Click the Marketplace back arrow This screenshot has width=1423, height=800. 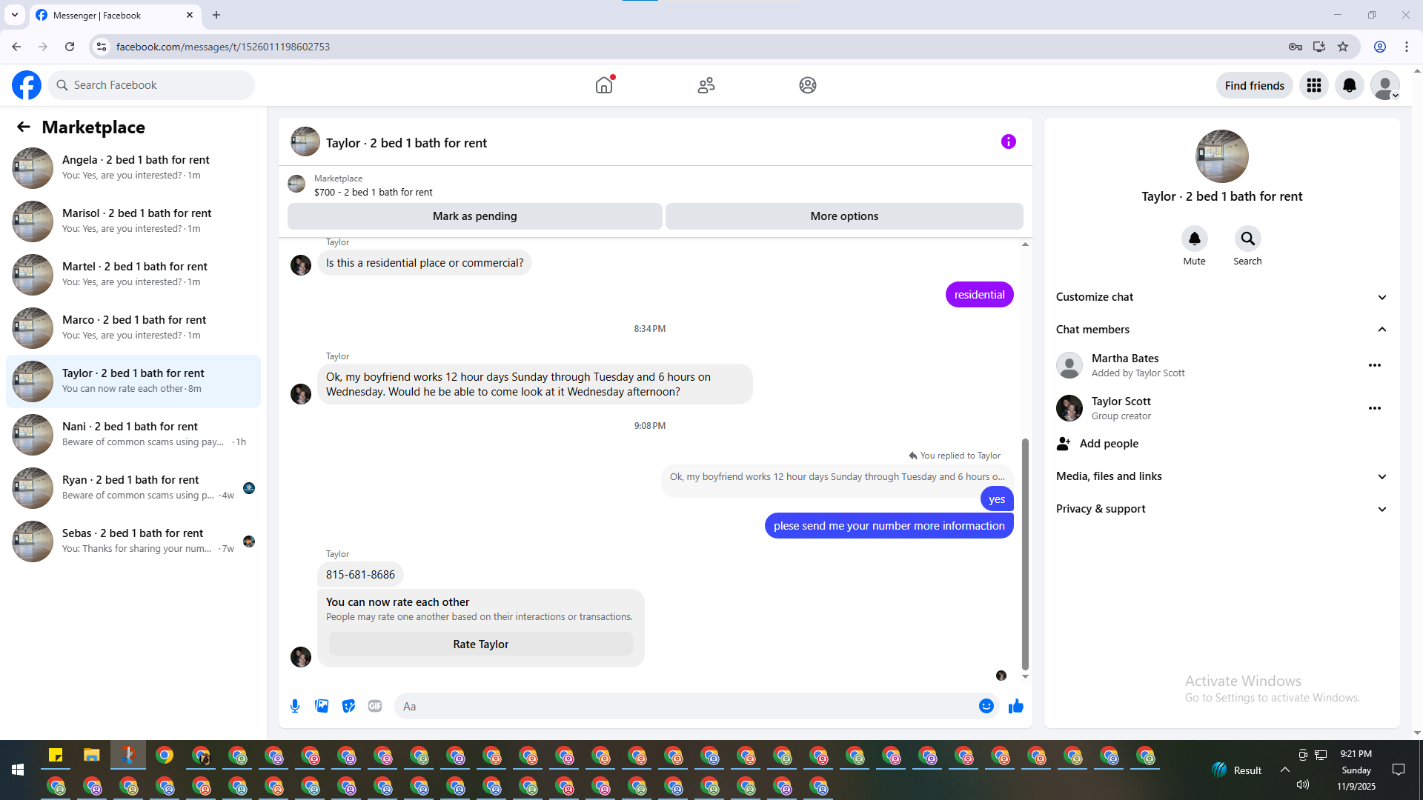(x=24, y=127)
